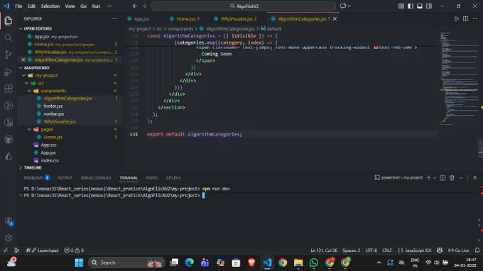Click the Run Code play icon

click(457, 18)
